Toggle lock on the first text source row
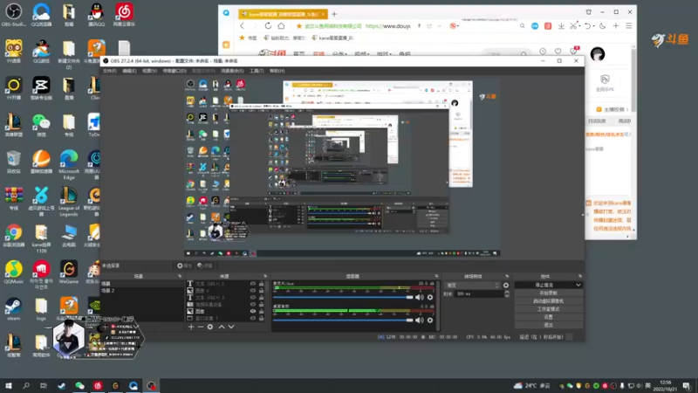Image resolution: width=698 pixels, height=393 pixels. point(261,283)
